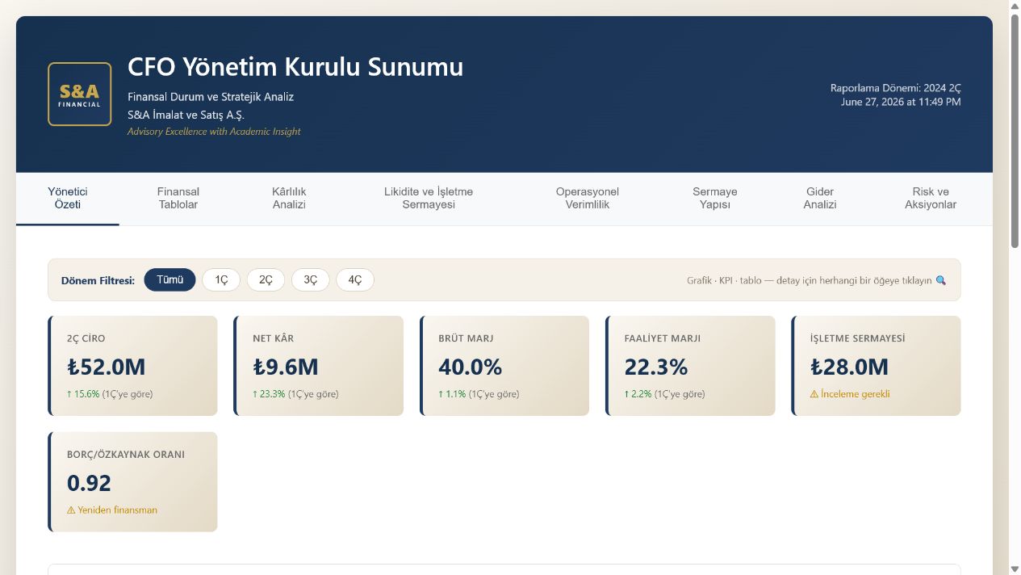Open the Yönetici Özeti tab
This screenshot has height=575, width=1021.
pyautogui.click(x=68, y=199)
